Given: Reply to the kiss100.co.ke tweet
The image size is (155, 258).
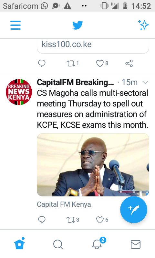Looking at the screenshot, I should [42, 63].
